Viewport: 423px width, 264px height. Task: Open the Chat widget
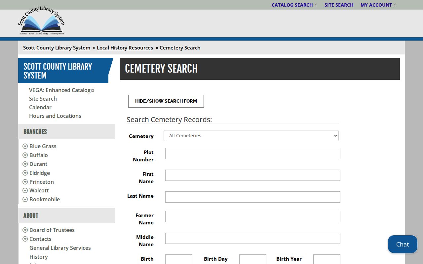pos(403,244)
